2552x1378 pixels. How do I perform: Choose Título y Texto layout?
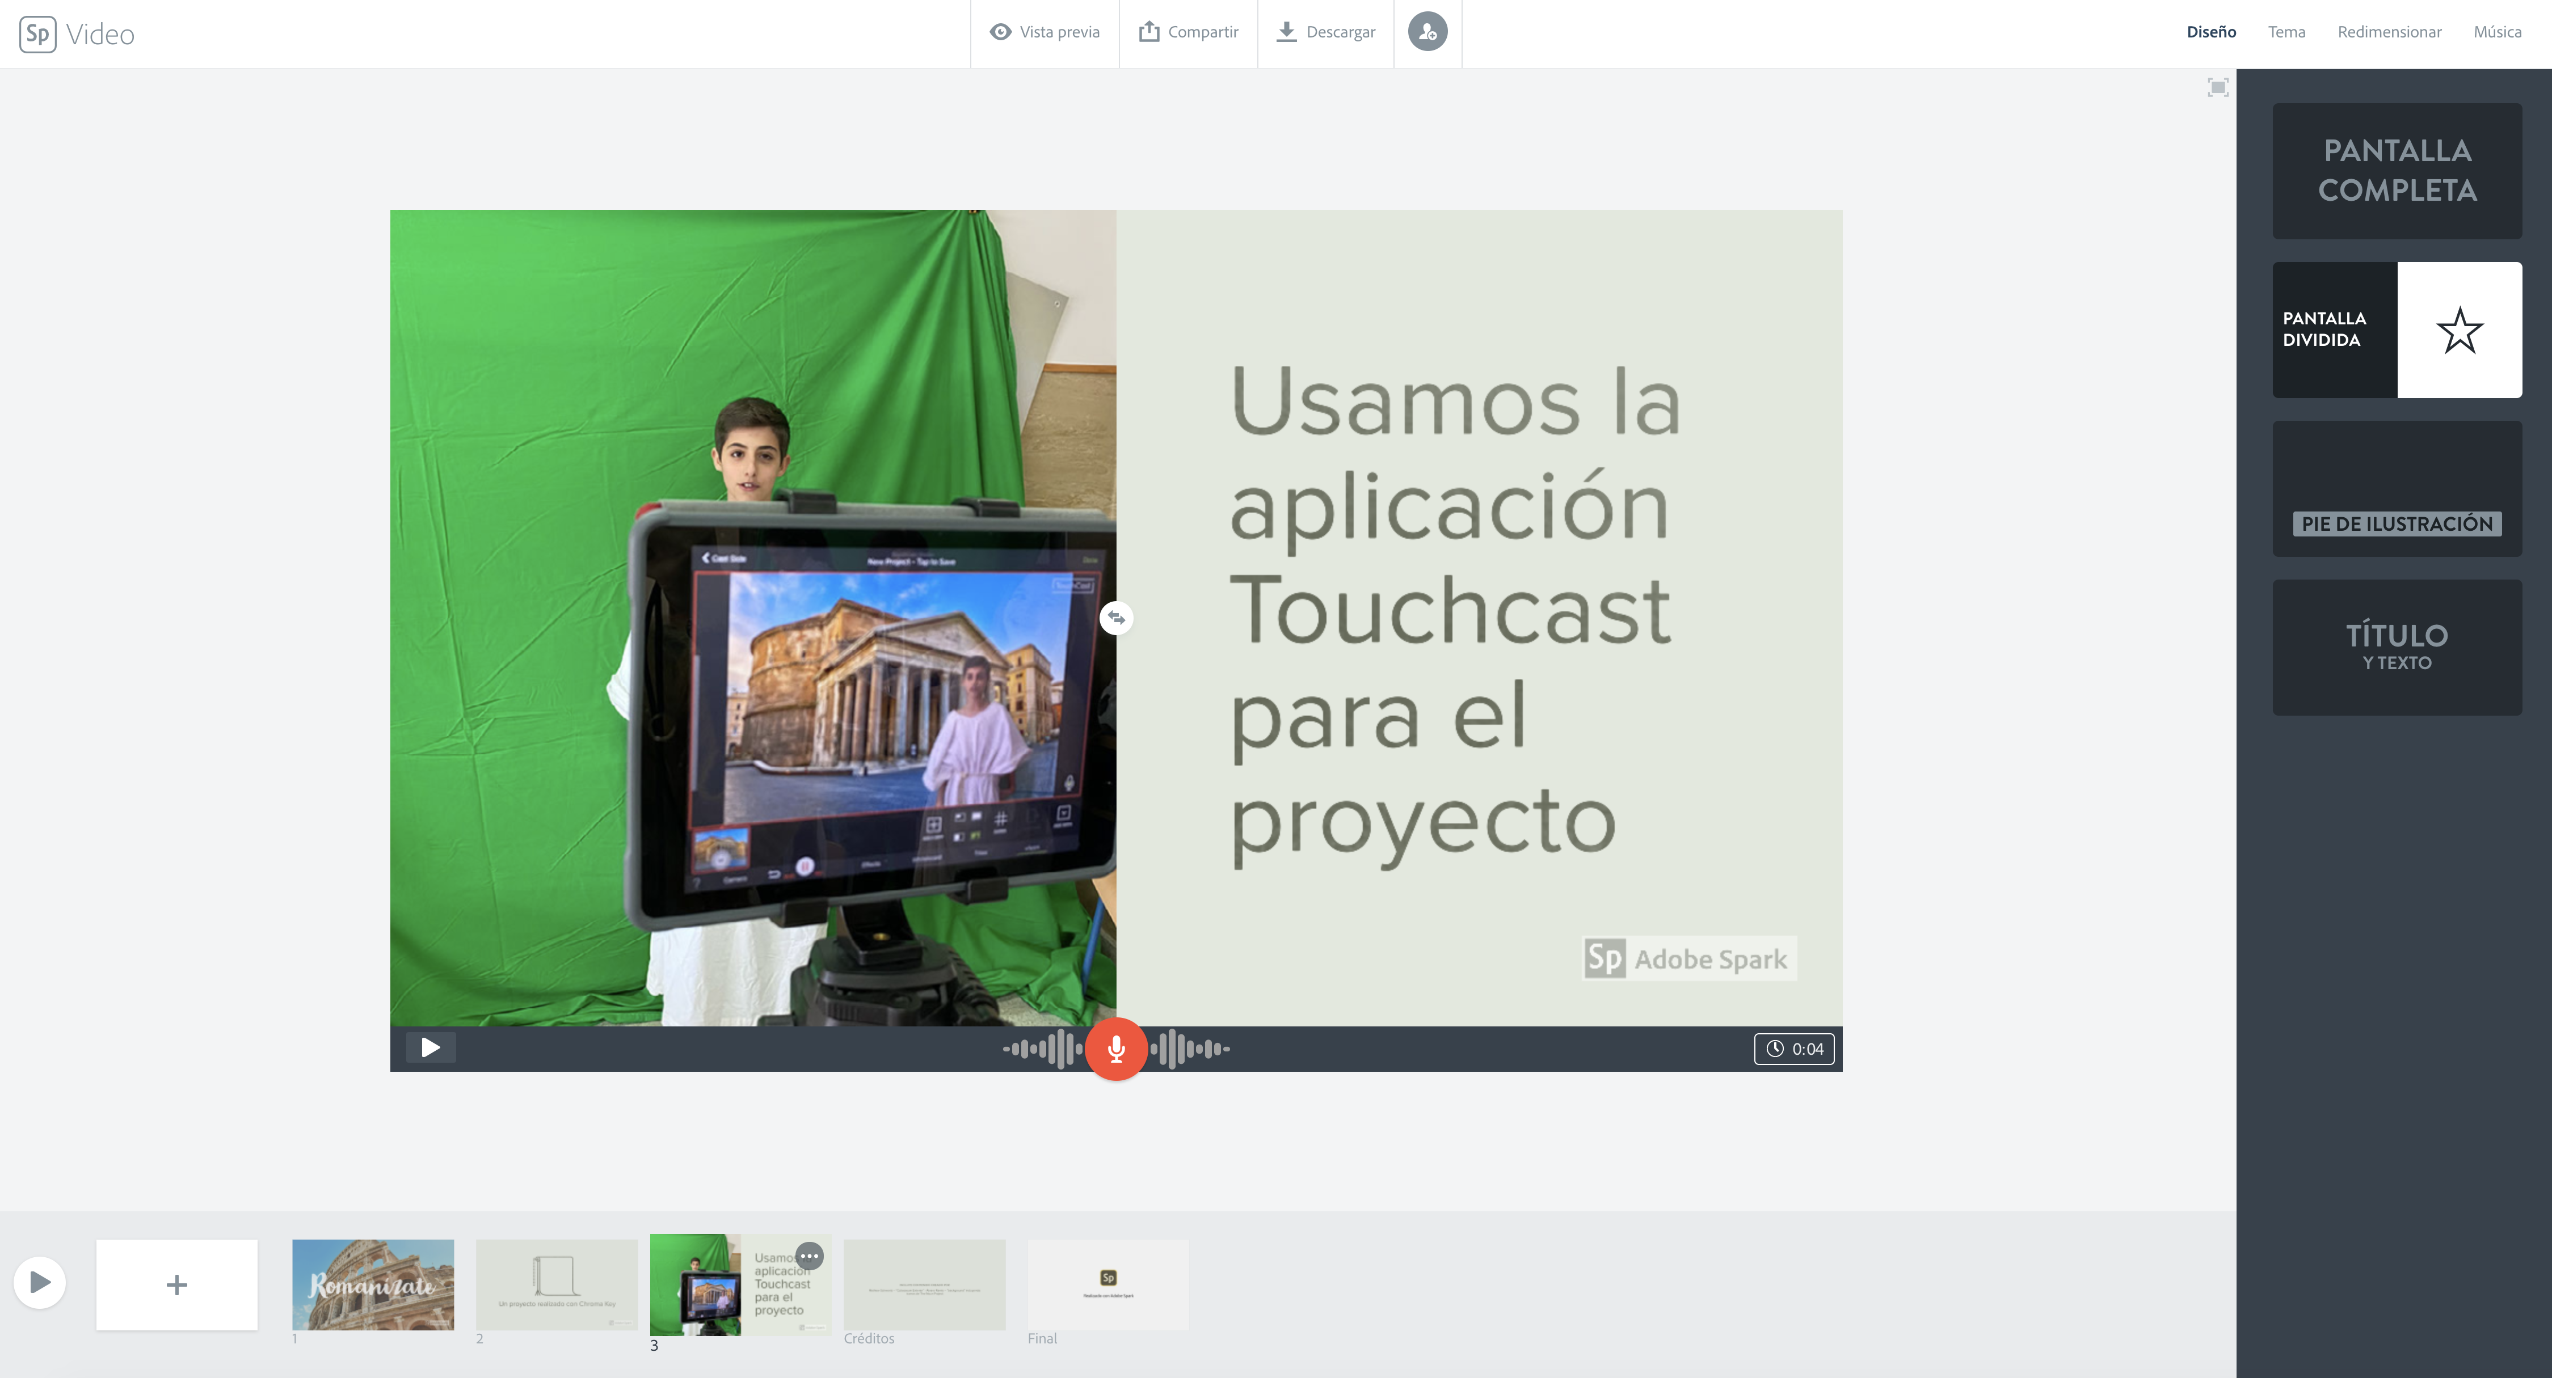(x=2397, y=648)
